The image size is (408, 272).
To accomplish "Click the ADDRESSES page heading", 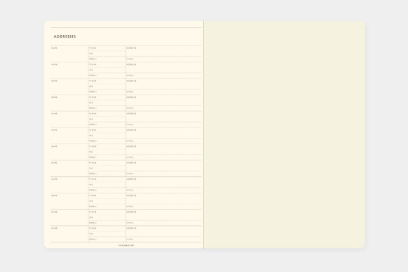I will (x=65, y=37).
